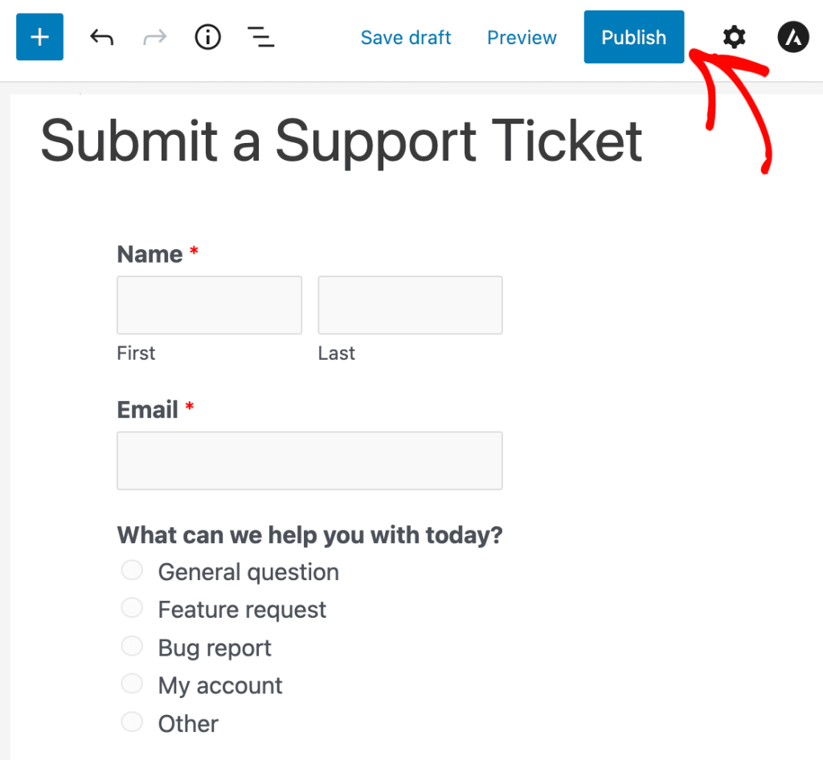Click the blue add block plus icon
The image size is (823, 760).
[x=39, y=37]
